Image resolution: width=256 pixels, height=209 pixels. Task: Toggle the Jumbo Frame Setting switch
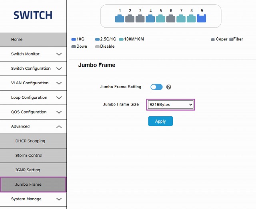pyautogui.click(x=156, y=87)
